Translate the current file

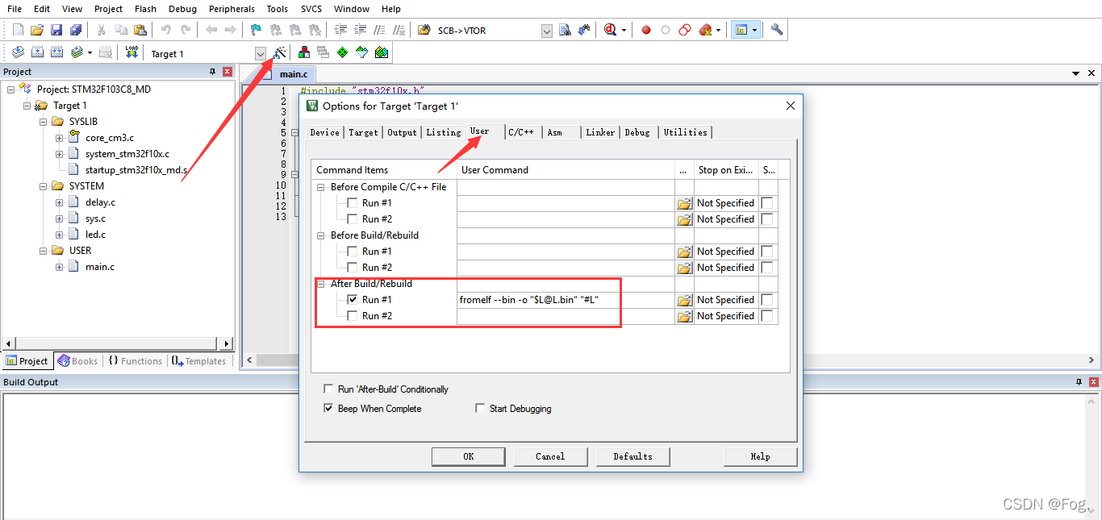click(18, 52)
